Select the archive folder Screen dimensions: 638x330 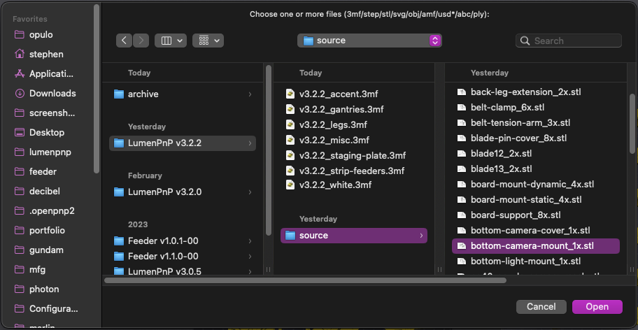(143, 94)
